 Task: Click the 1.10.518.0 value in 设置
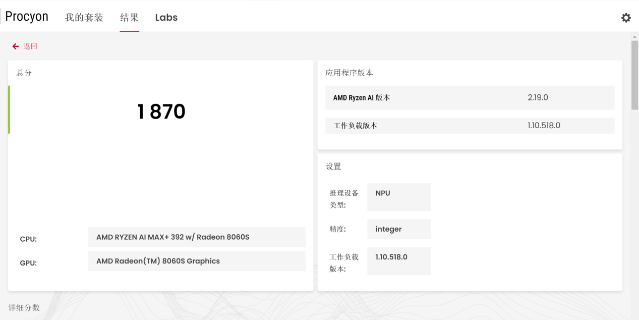pos(398,260)
